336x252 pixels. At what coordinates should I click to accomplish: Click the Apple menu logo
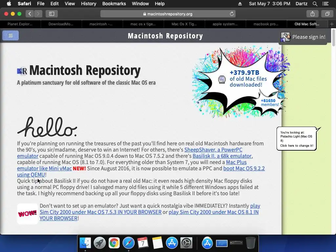(x=9, y=4)
